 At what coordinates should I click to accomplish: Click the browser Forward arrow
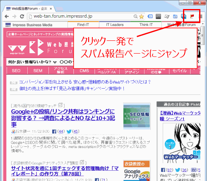click(14, 16)
